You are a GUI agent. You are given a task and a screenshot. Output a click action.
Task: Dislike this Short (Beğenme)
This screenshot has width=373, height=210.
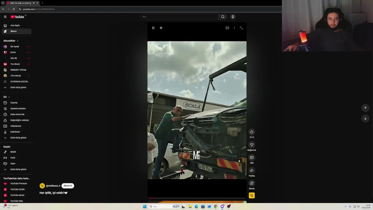tap(252, 145)
